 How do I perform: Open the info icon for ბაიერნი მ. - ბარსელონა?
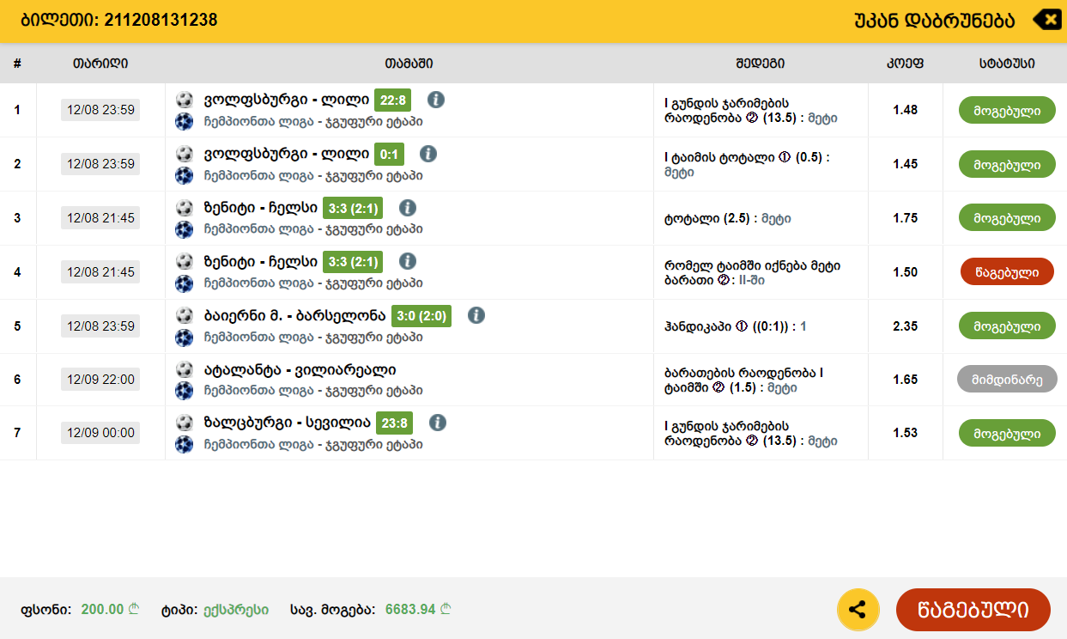click(x=476, y=315)
